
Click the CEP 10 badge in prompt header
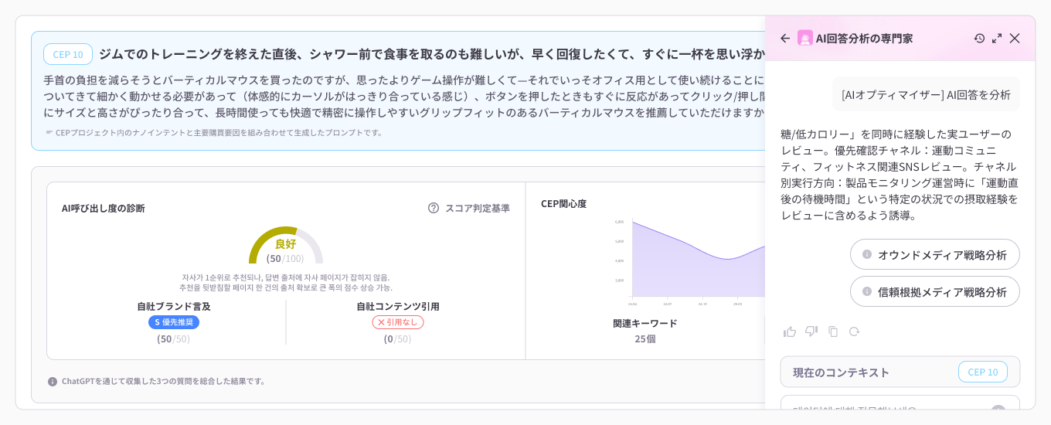point(68,54)
